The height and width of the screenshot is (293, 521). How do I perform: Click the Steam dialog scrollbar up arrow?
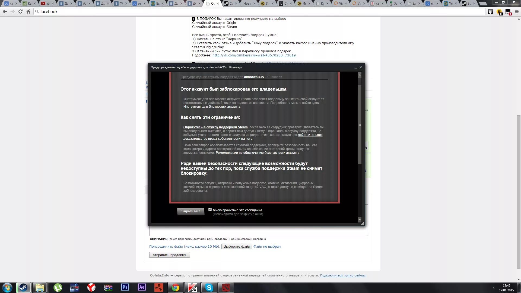point(360,75)
